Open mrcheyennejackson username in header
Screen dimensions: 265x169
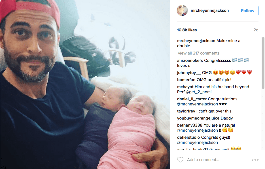210,10
